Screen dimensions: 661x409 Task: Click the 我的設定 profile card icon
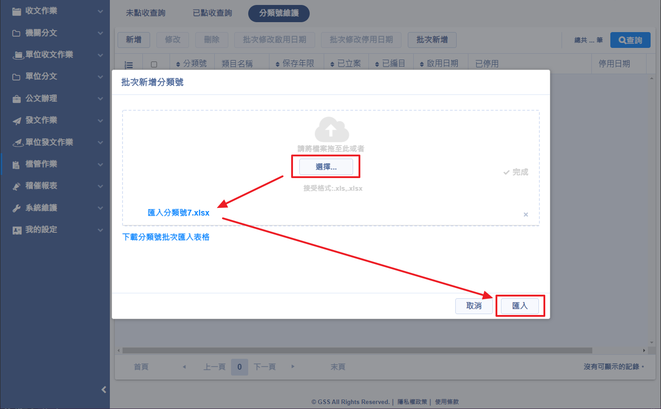click(17, 230)
